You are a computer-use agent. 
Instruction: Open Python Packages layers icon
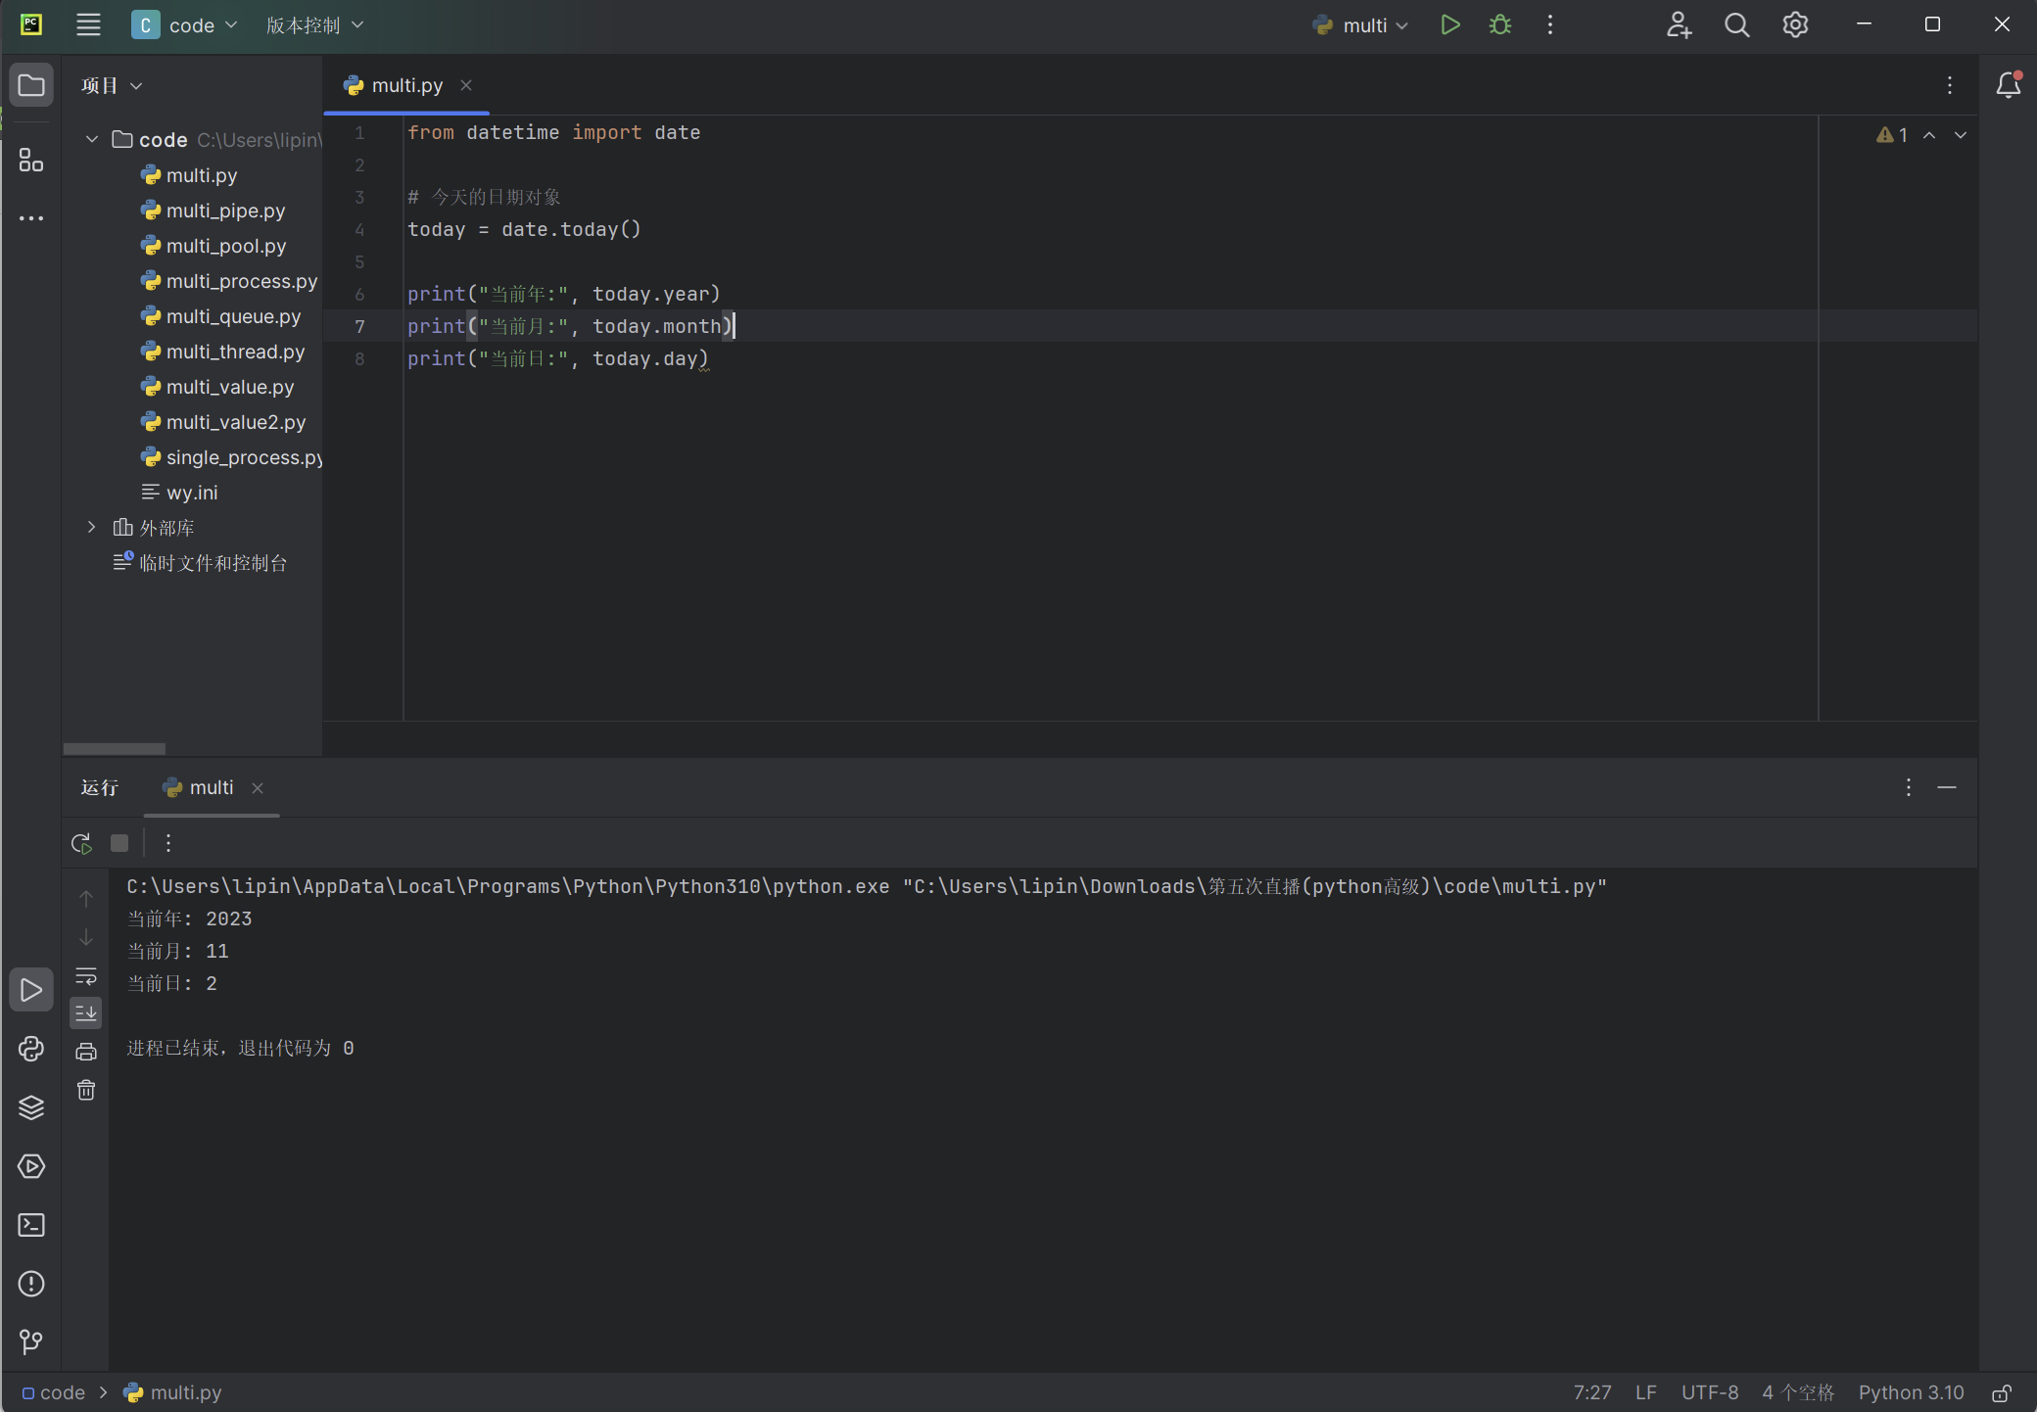click(x=31, y=1107)
